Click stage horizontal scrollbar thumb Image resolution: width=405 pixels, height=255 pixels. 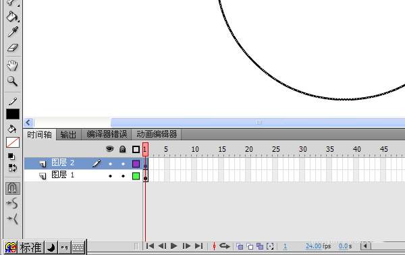(x=258, y=122)
